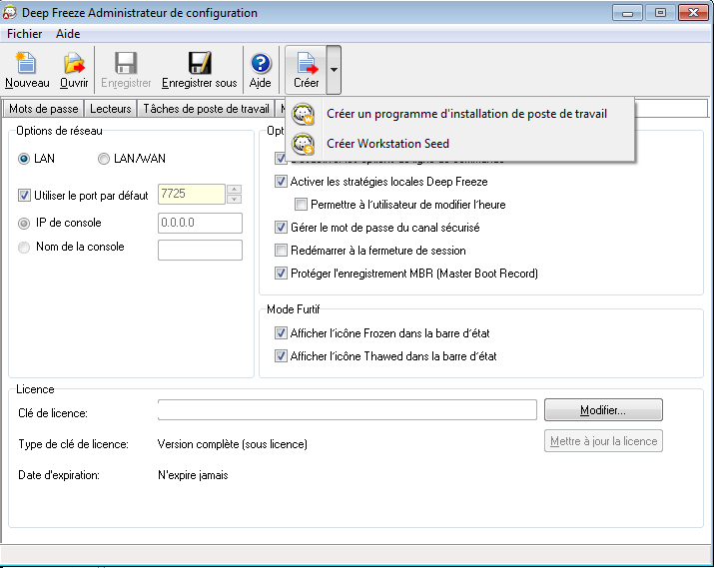Choose Créer Workstation Seed
The height and width of the screenshot is (568, 714).
(x=460, y=144)
